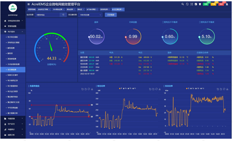Image resolution: width=233 pixels, height=141 pixels.
Task: Restore the reactive power (kVar) chart view
Action: tap(224, 89)
